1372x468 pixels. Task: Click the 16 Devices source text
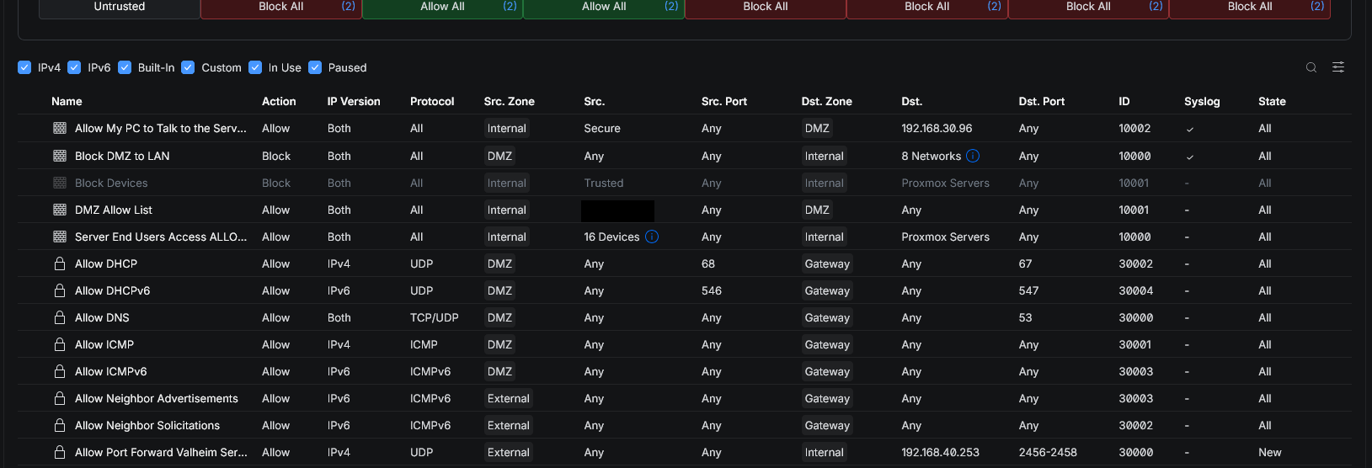[x=612, y=237]
